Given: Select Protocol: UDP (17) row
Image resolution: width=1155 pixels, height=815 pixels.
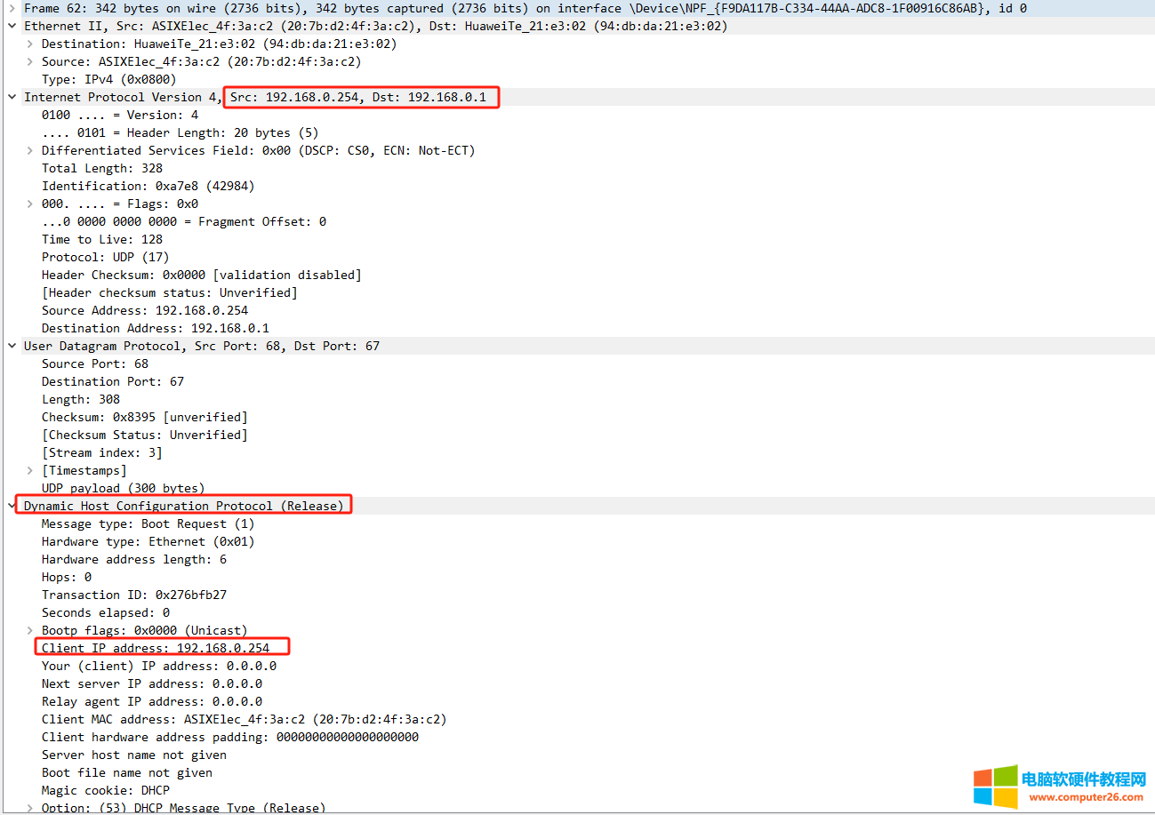Looking at the screenshot, I should pos(105,257).
